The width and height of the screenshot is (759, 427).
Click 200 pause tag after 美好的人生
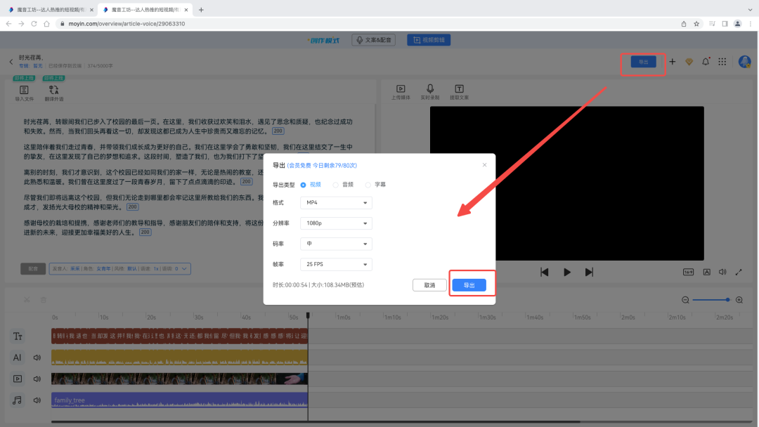click(x=145, y=232)
